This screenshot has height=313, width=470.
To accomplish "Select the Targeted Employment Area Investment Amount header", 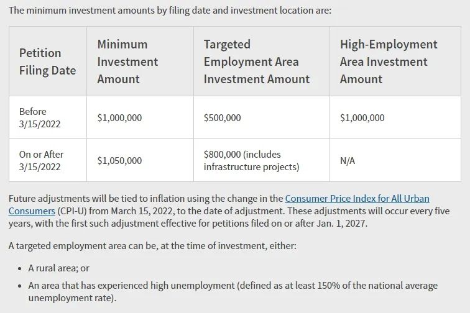I will 262,61.
